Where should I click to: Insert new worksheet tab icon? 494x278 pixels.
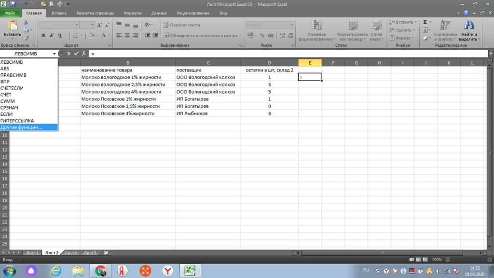106,253
